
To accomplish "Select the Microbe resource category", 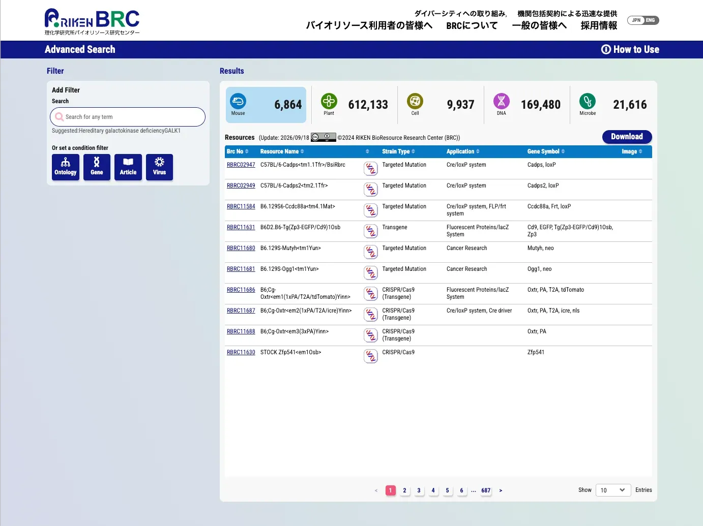I will tap(613, 105).
